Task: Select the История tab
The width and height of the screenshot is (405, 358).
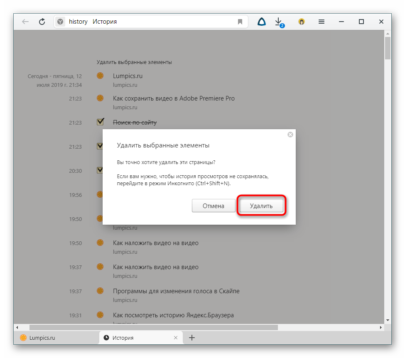Action: click(x=141, y=338)
